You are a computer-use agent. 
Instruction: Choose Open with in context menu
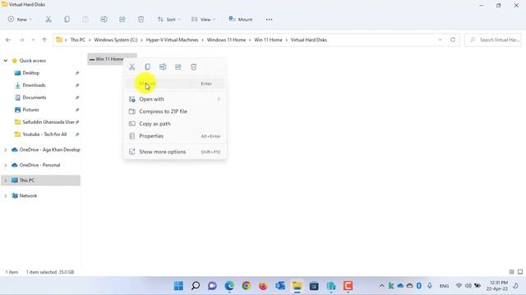[175, 99]
